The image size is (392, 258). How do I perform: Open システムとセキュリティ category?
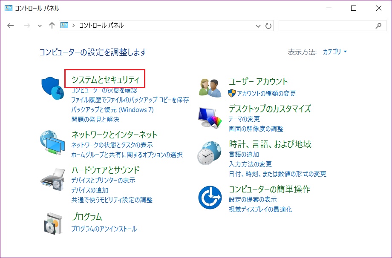point(105,80)
